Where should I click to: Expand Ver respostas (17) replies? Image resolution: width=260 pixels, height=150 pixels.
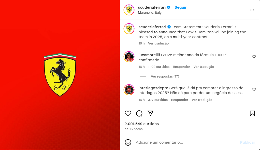tap(165, 77)
